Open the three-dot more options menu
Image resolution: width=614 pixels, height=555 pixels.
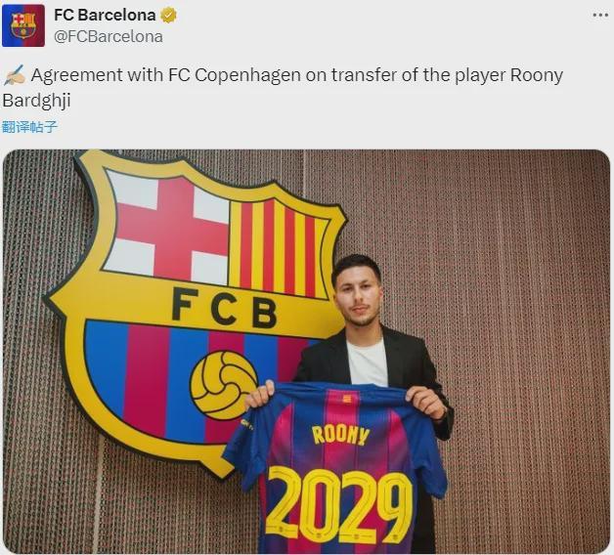tap(600, 16)
